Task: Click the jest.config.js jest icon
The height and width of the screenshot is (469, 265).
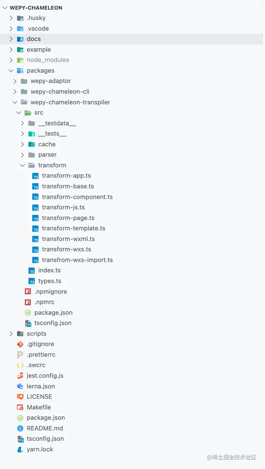Action: tap(20, 376)
